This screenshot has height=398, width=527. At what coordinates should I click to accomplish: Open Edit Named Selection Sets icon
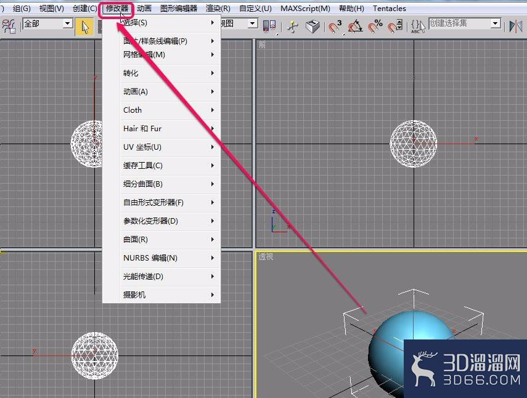418,26
